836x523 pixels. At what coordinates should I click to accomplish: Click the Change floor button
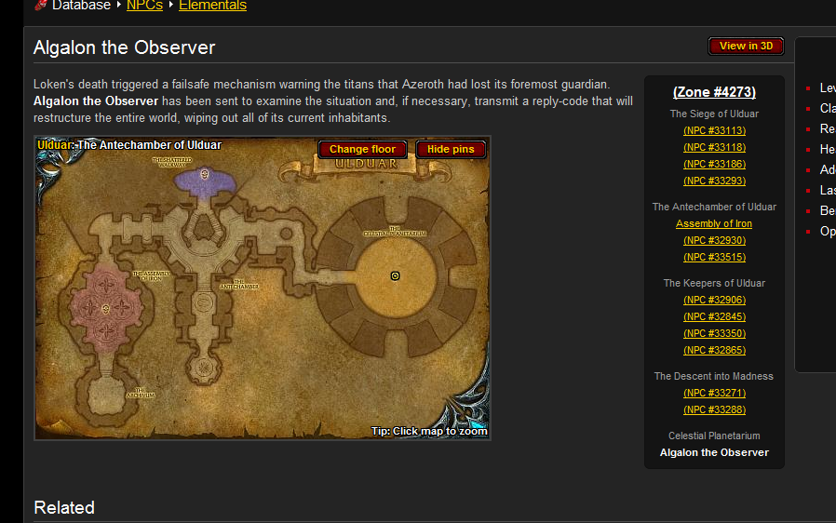tap(362, 149)
